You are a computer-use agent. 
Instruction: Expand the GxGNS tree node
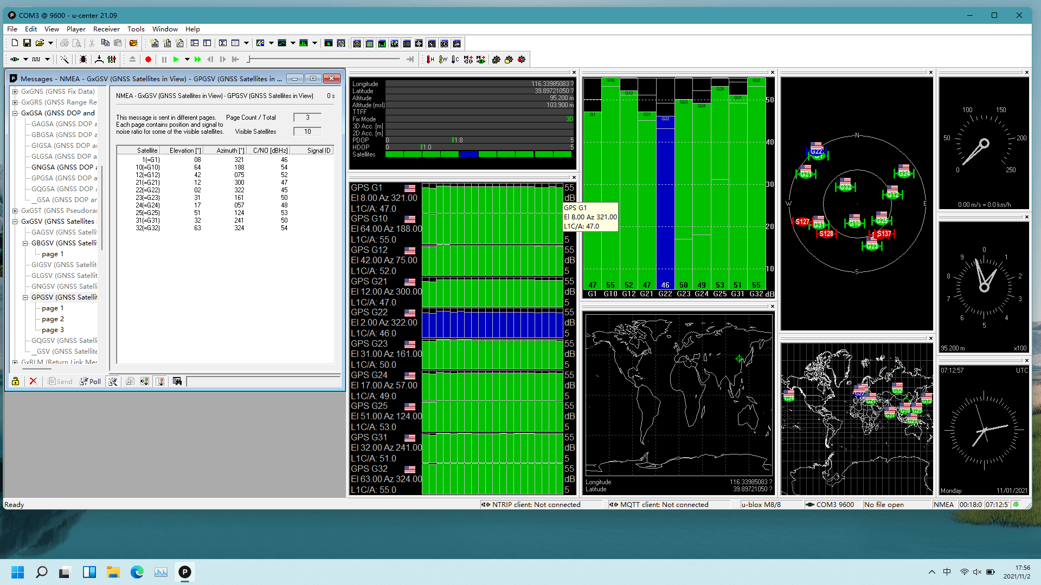(15, 92)
